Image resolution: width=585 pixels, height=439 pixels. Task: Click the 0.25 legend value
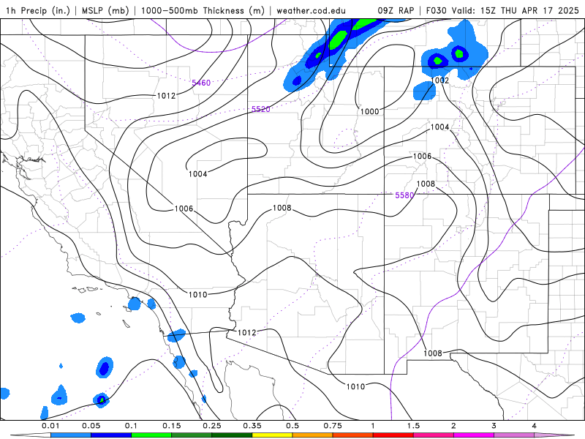212,426
